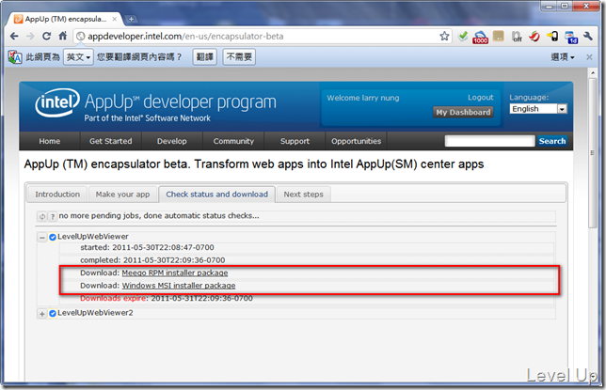
Task: Click the browser forward arrow
Action: (x=30, y=37)
